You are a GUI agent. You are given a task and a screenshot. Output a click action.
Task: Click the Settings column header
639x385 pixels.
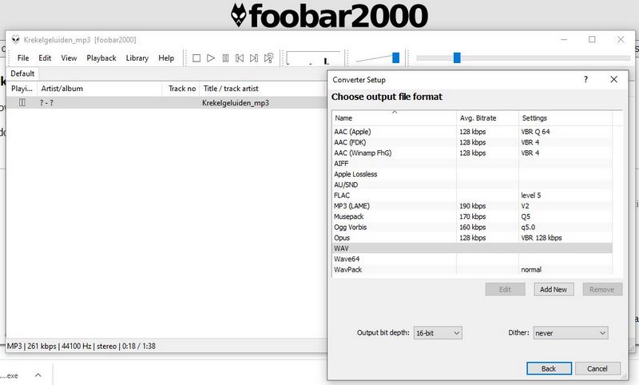(x=566, y=117)
